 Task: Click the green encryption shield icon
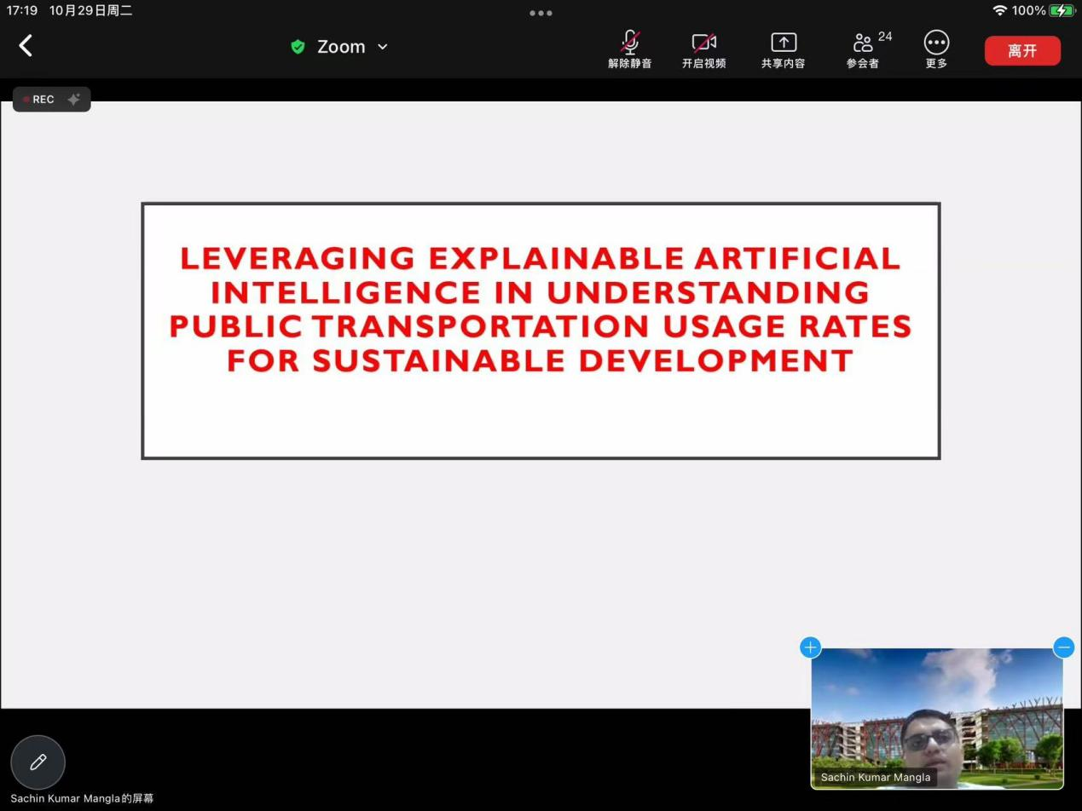click(x=298, y=47)
